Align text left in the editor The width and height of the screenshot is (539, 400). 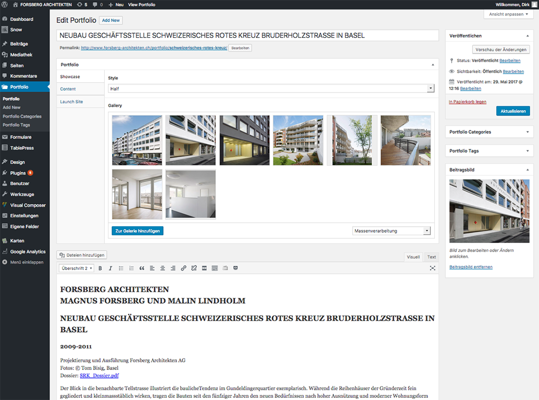coord(152,268)
